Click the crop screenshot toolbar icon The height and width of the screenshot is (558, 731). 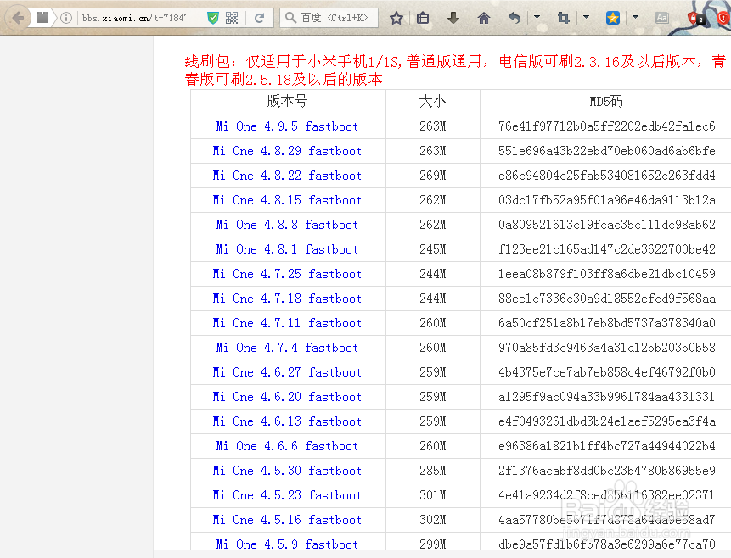pyautogui.click(x=564, y=18)
